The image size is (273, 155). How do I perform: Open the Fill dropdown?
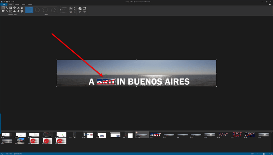(x=62, y=10)
